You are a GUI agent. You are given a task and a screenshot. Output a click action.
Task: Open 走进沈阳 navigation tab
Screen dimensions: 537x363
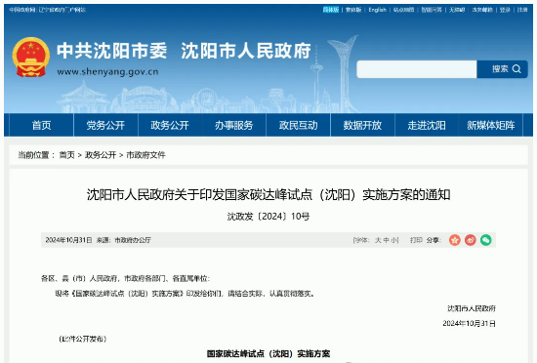tap(427, 125)
